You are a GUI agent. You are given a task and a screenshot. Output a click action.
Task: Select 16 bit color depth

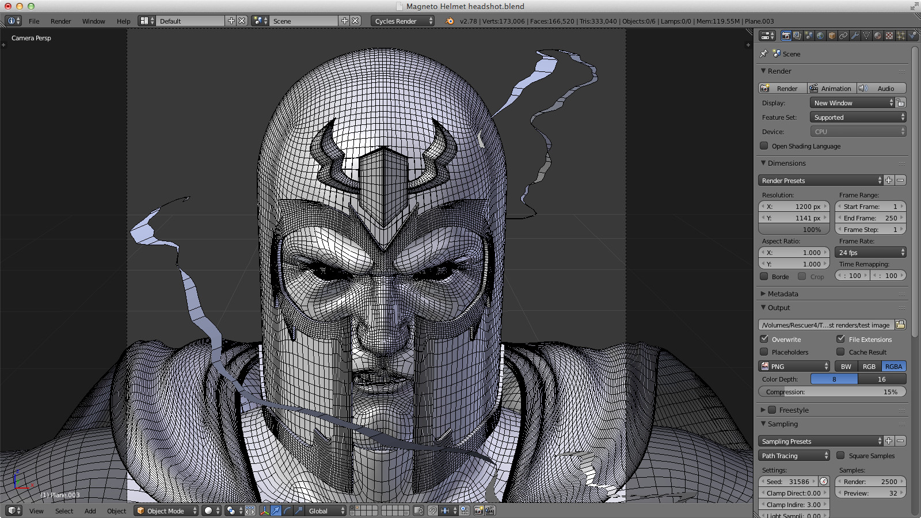tap(882, 379)
